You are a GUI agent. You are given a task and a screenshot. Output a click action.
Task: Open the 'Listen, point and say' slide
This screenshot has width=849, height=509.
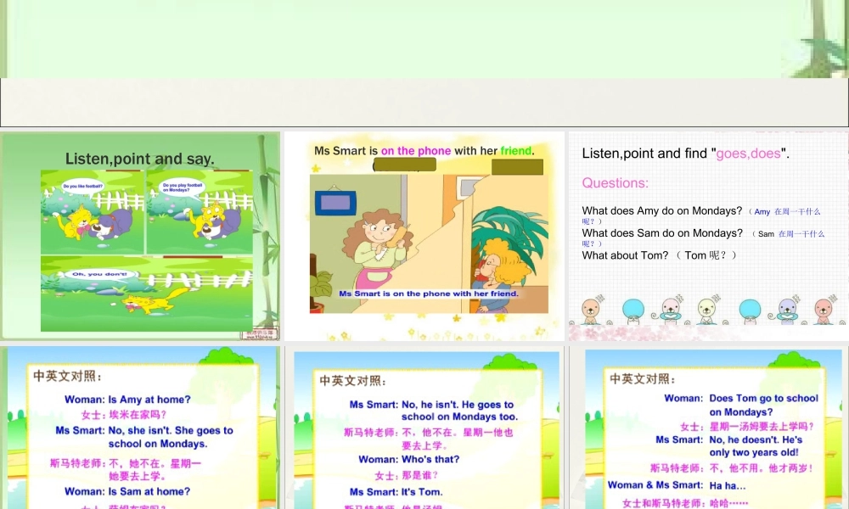coord(140,236)
